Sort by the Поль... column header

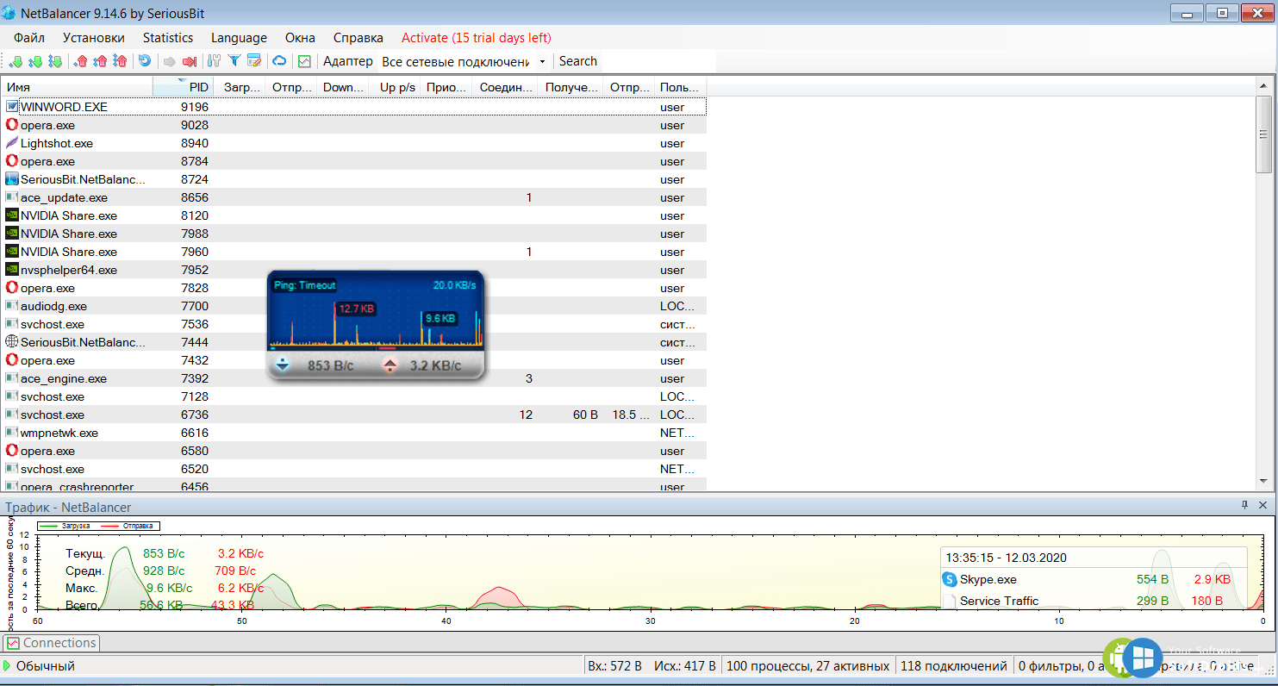[681, 87]
